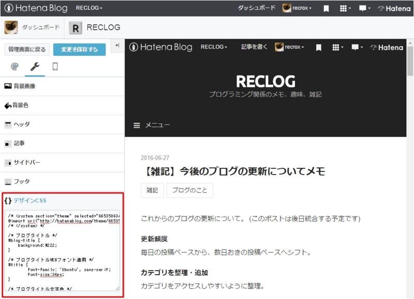
Task: Open the grid apps menu in top bar
Action: (345, 8)
